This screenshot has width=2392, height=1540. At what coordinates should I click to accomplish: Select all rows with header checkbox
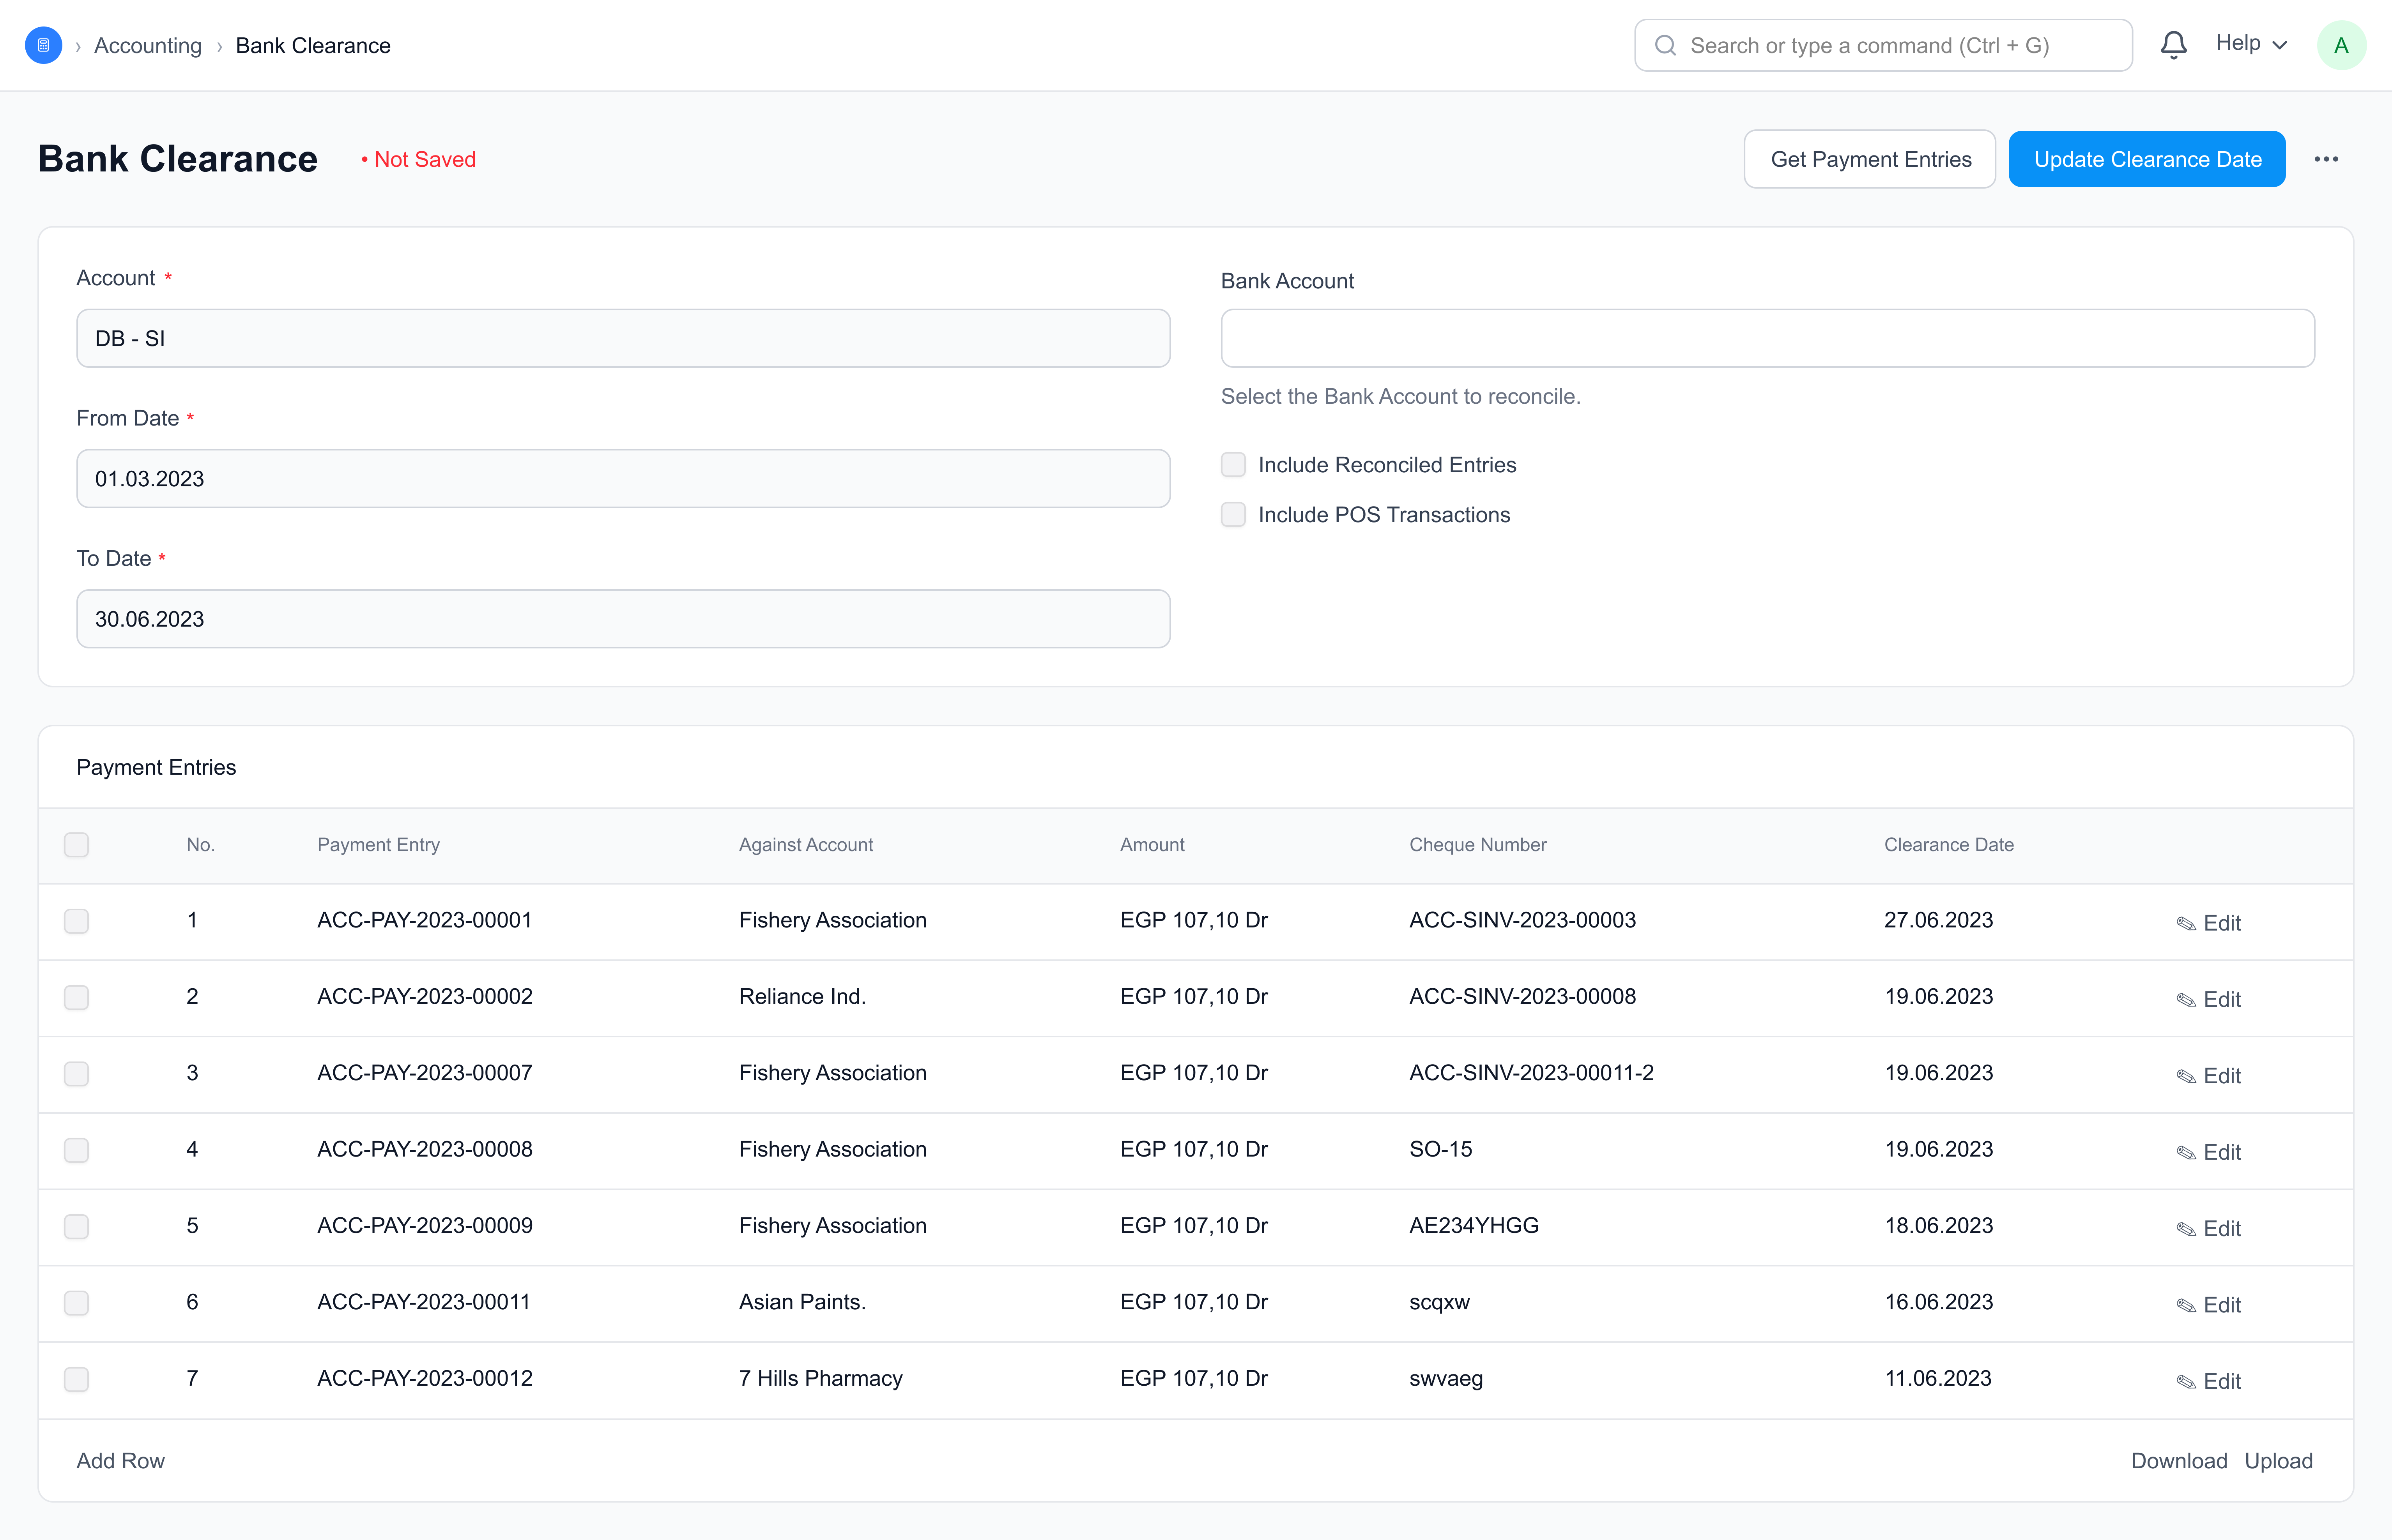point(76,845)
